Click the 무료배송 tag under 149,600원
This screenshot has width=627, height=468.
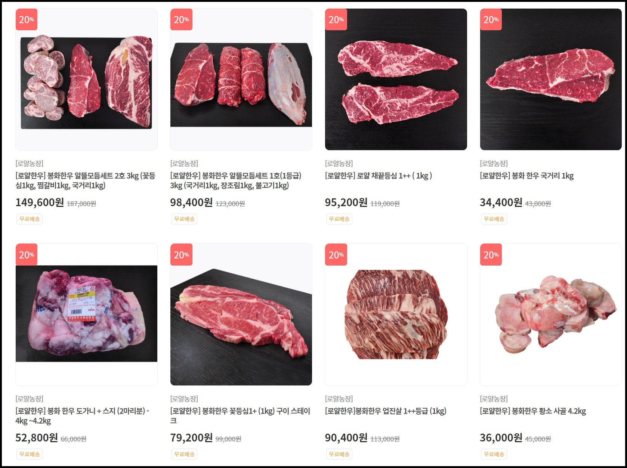pos(30,219)
